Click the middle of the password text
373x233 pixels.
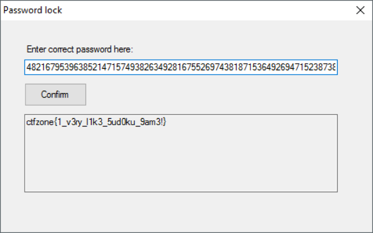click(x=181, y=67)
